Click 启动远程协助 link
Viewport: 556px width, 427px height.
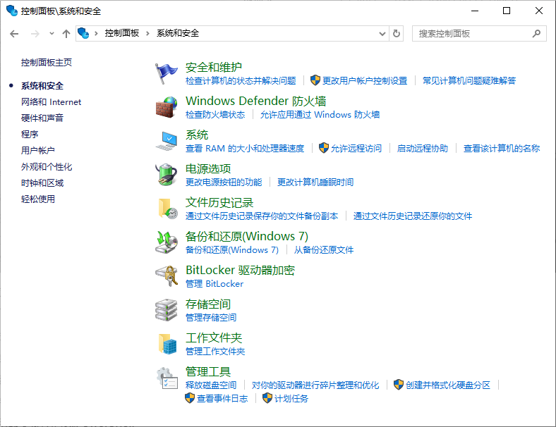click(x=423, y=149)
